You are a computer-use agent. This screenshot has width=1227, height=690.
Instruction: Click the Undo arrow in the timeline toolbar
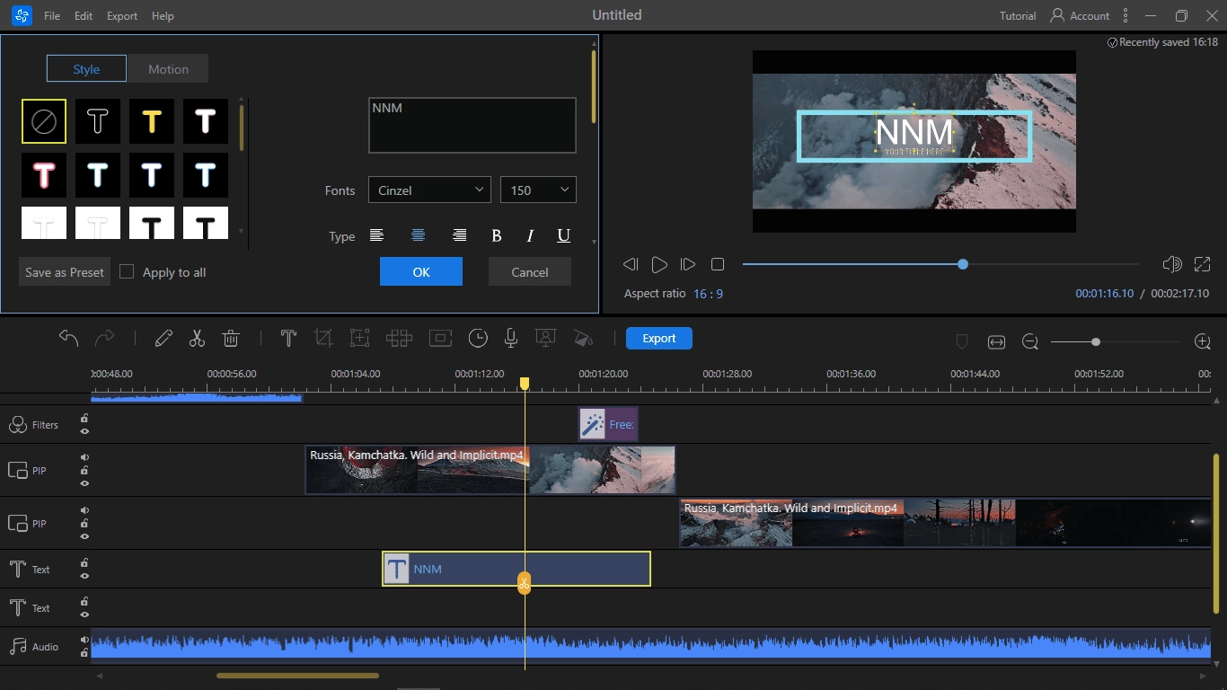tap(69, 338)
